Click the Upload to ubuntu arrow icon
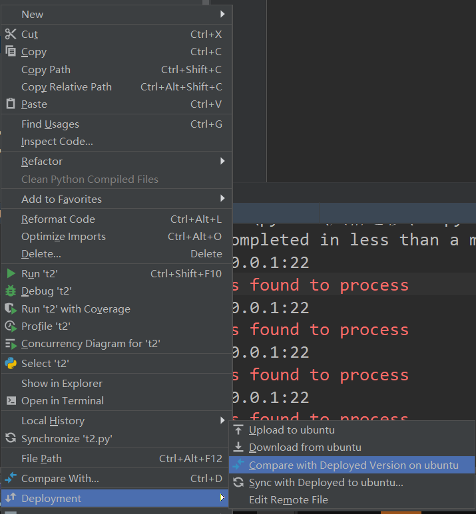This screenshot has height=514, width=476. [238, 430]
